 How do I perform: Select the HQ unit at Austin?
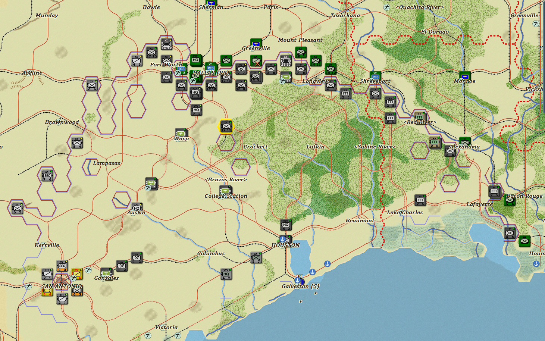[x=137, y=208]
